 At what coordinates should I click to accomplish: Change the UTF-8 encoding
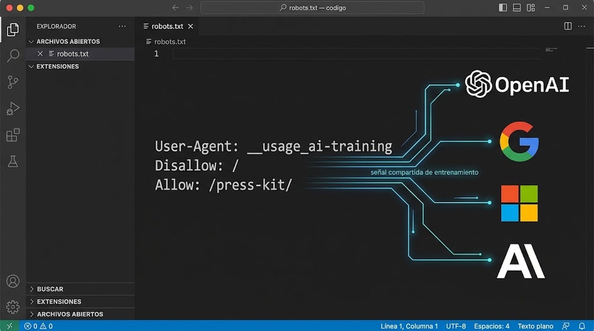[456, 326]
